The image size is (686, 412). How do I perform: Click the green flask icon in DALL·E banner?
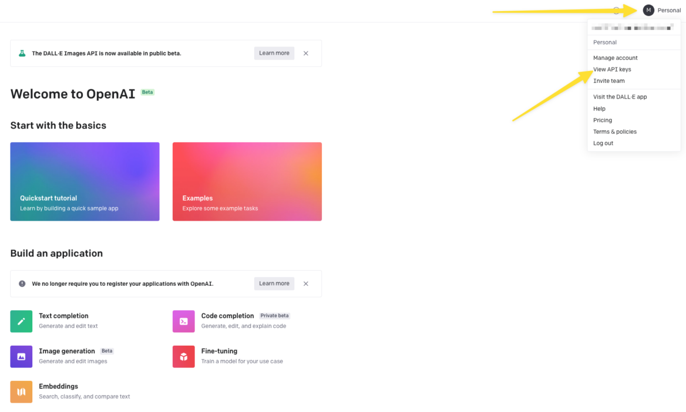[22, 53]
